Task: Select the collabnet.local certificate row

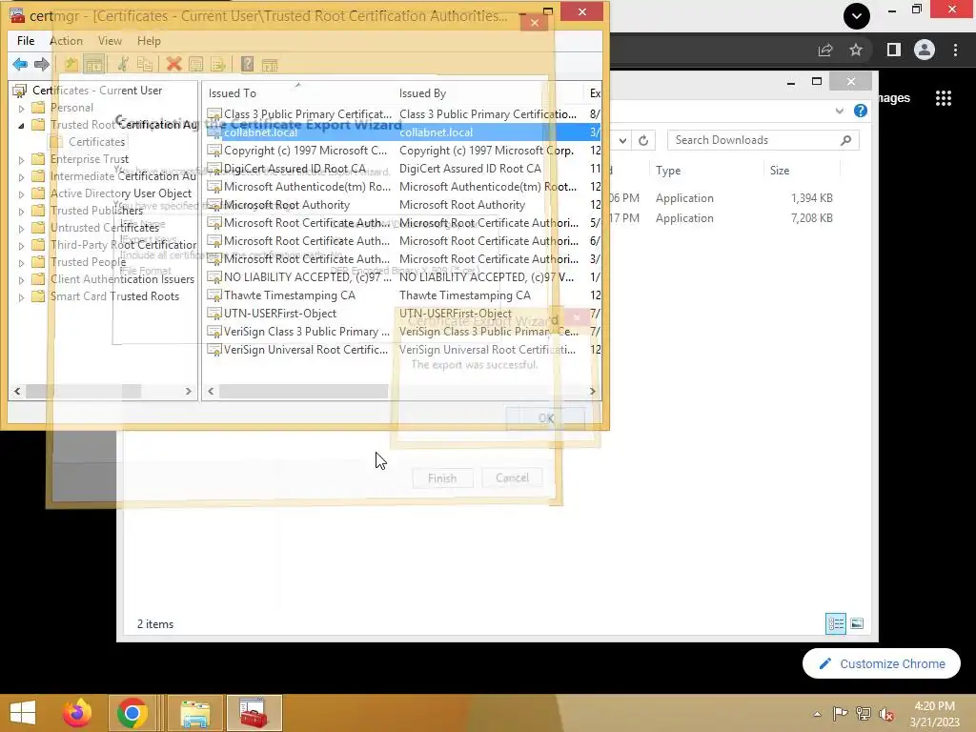Action: [403, 132]
